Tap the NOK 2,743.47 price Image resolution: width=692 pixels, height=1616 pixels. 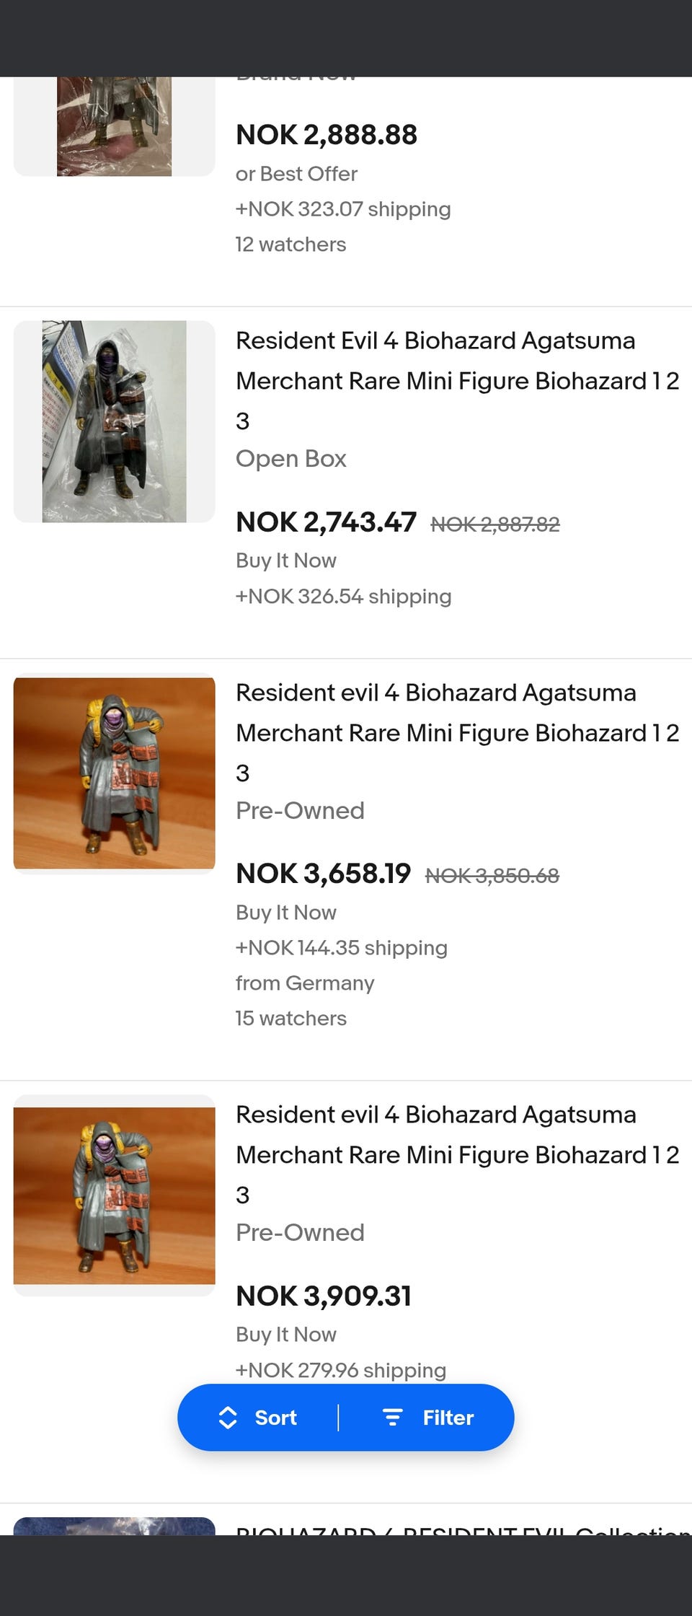326,522
